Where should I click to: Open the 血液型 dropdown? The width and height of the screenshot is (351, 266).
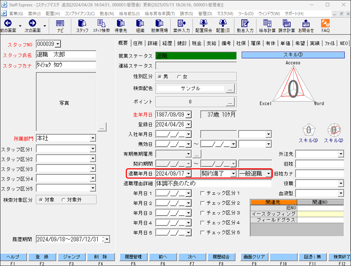pyautogui.click(x=341, y=193)
